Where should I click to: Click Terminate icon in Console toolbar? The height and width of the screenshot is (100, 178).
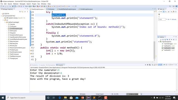pyautogui.click(x=145, y=65)
